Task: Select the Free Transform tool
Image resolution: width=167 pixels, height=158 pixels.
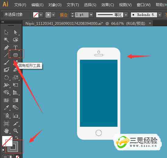Action: pos(16,85)
